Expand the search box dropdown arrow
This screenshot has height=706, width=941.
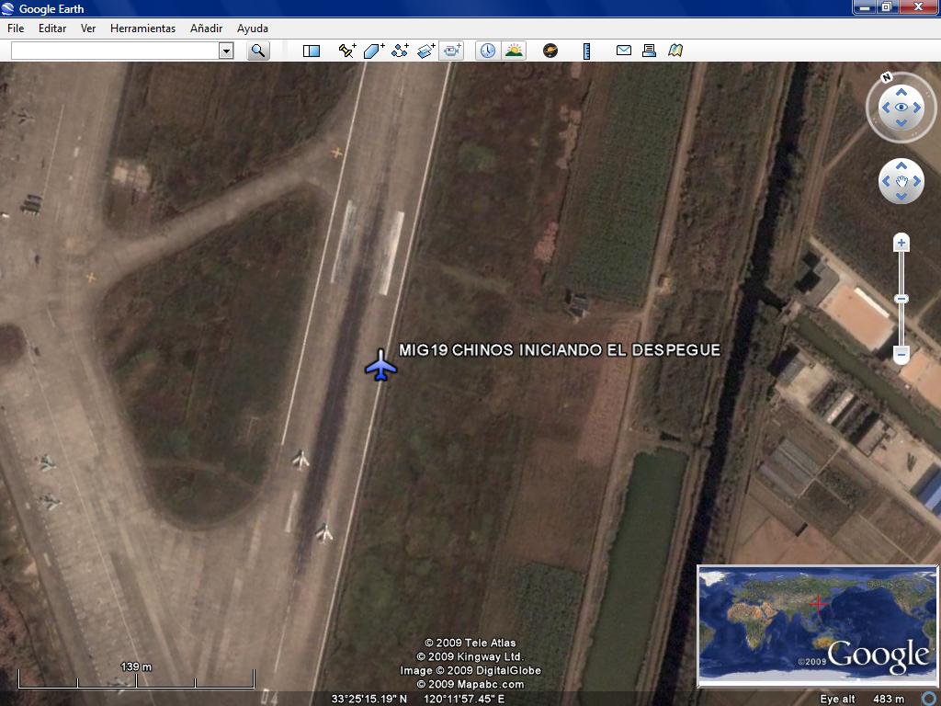pyautogui.click(x=226, y=51)
